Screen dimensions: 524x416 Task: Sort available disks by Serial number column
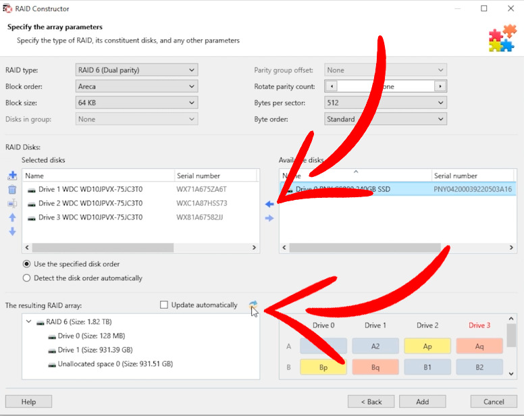coord(473,176)
